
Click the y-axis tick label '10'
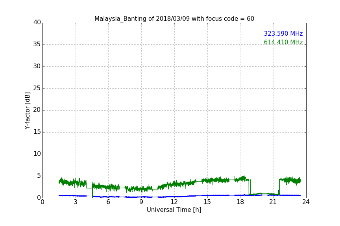point(37,154)
